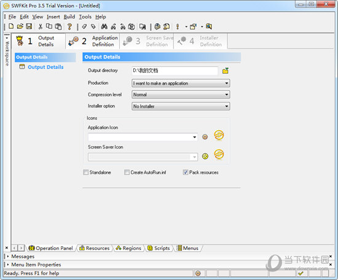Click the Cut scissors icon
The width and height of the screenshot is (338, 280).
pyautogui.click(x=41, y=26)
